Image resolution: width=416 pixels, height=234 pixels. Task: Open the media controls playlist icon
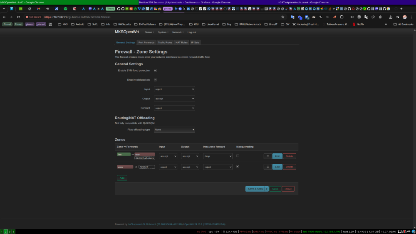click(398, 17)
